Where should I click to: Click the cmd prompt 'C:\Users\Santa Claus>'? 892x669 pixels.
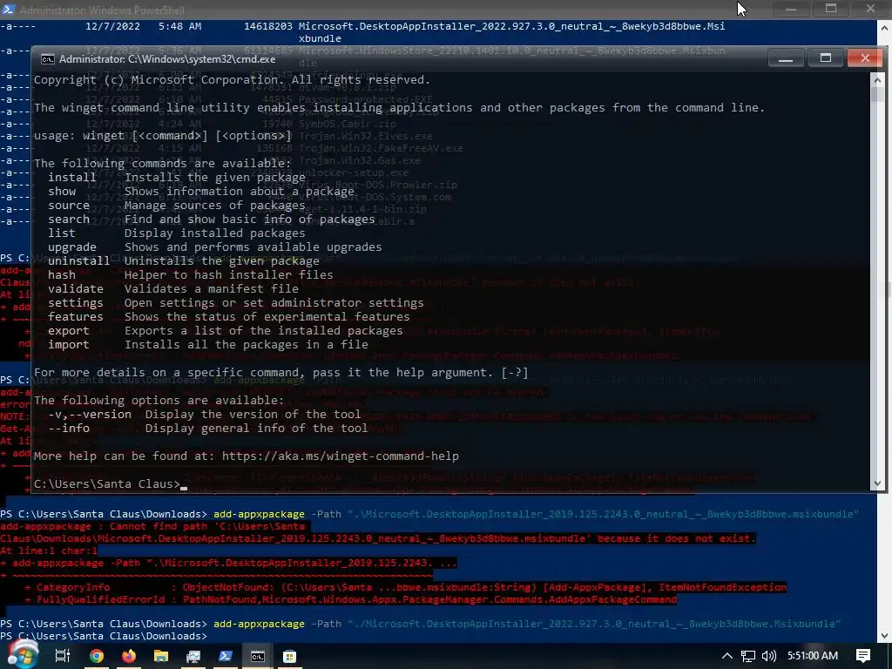pyautogui.click(x=107, y=484)
